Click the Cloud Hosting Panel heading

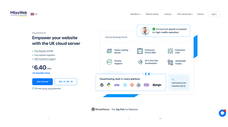click(116, 37)
